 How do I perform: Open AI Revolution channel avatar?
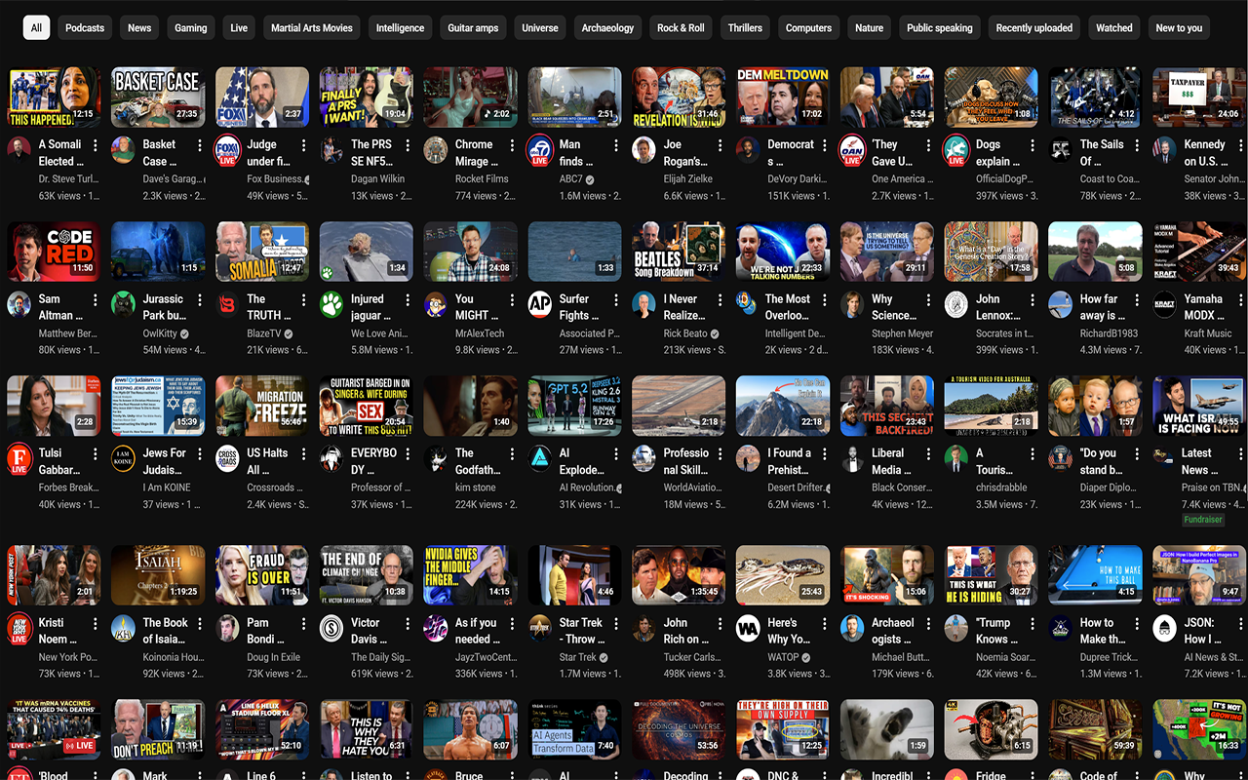coord(539,458)
